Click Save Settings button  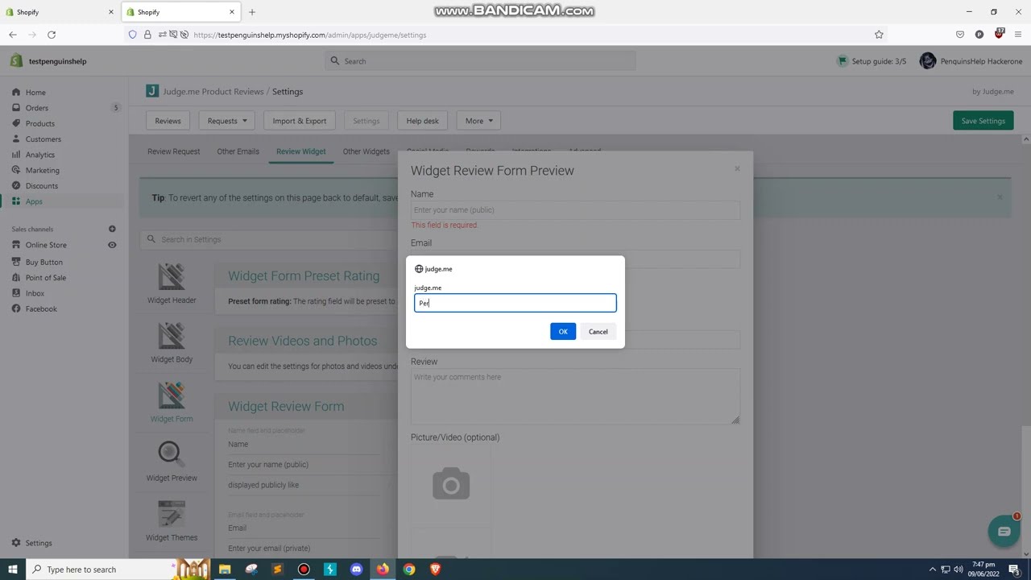click(x=983, y=121)
